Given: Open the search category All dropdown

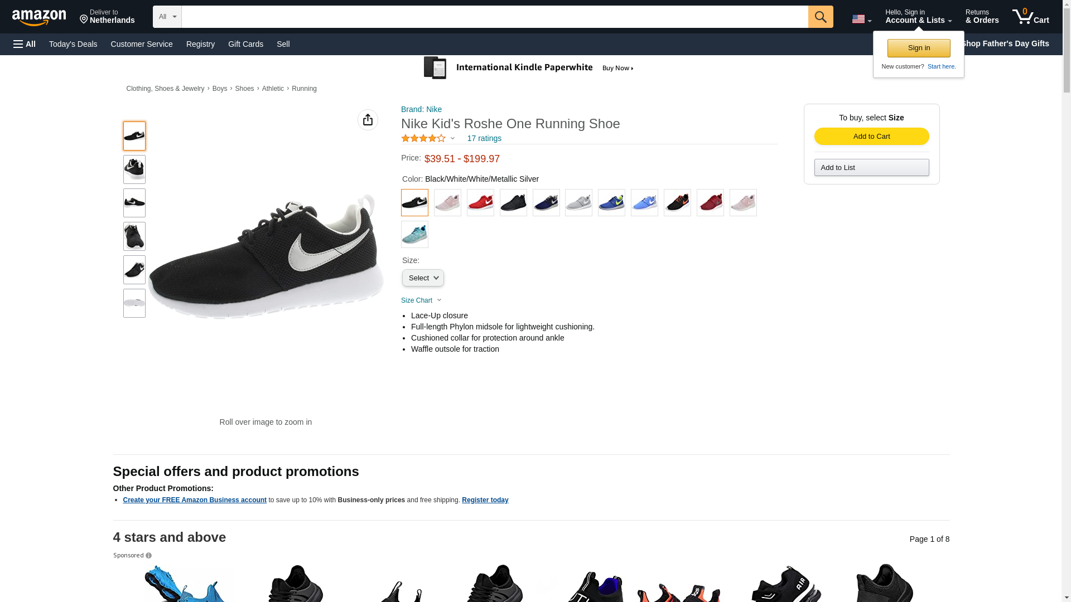Looking at the screenshot, I should (x=167, y=17).
